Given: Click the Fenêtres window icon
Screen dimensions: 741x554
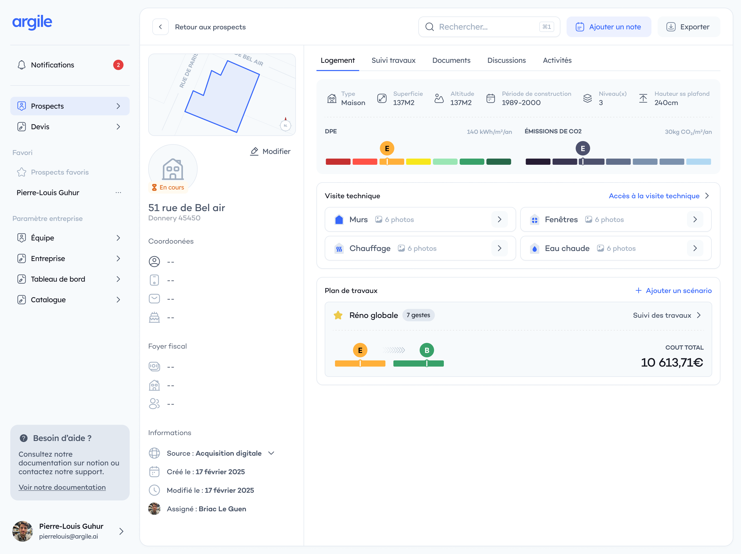Looking at the screenshot, I should tap(534, 220).
